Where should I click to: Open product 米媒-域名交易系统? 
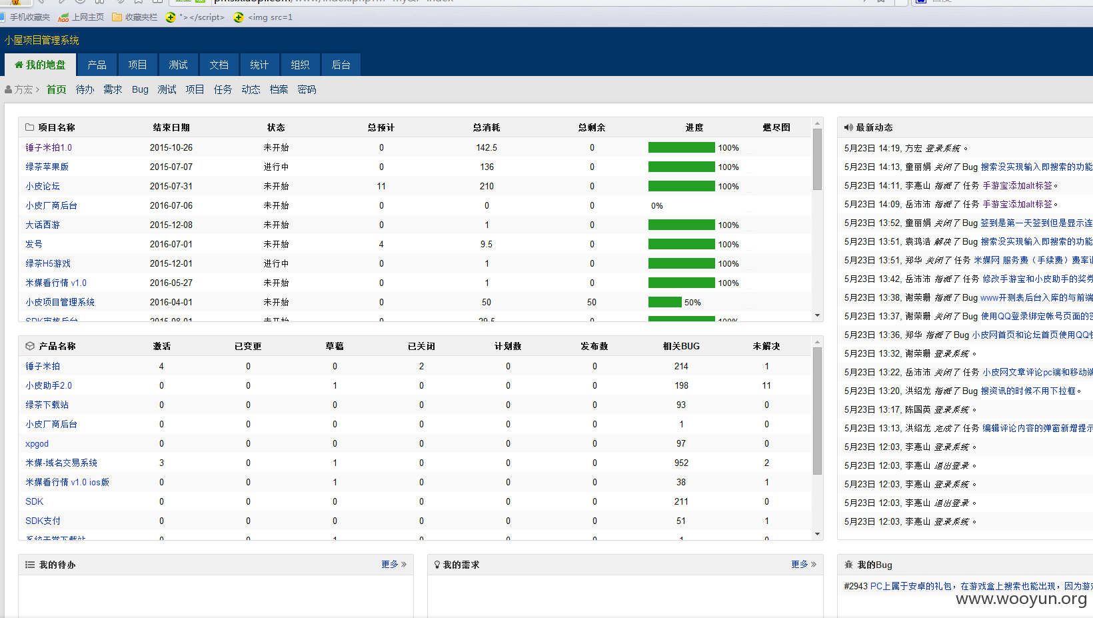point(61,463)
